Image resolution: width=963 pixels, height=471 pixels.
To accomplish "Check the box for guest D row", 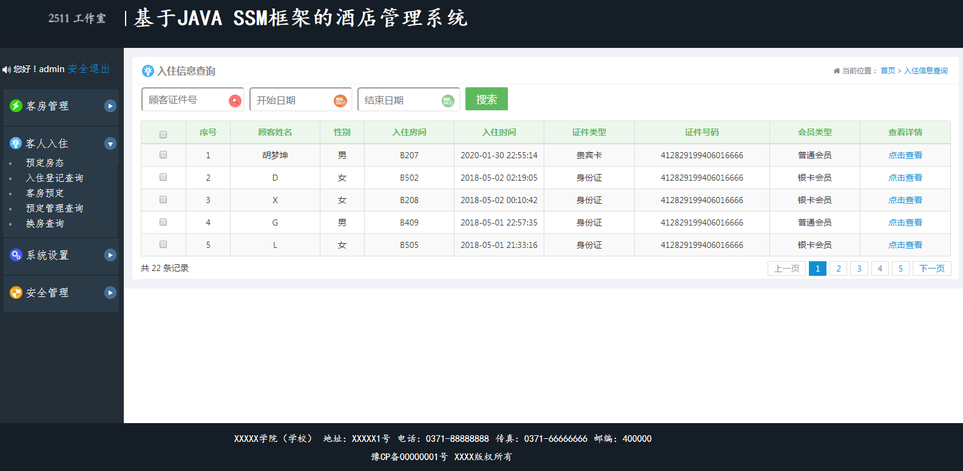I will (x=163, y=177).
